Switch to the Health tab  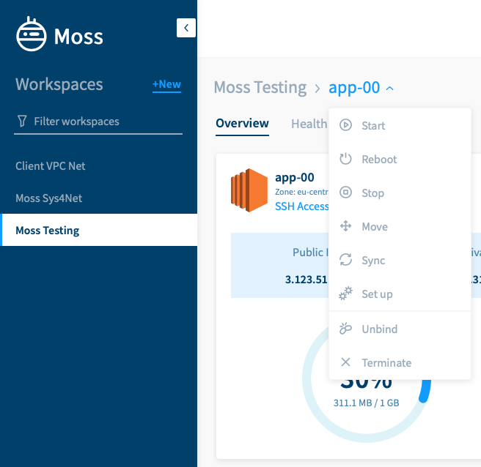click(x=309, y=124)
